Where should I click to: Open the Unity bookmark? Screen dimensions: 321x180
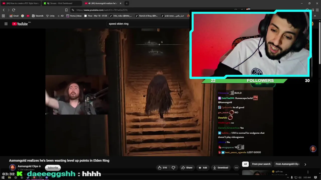50,16
